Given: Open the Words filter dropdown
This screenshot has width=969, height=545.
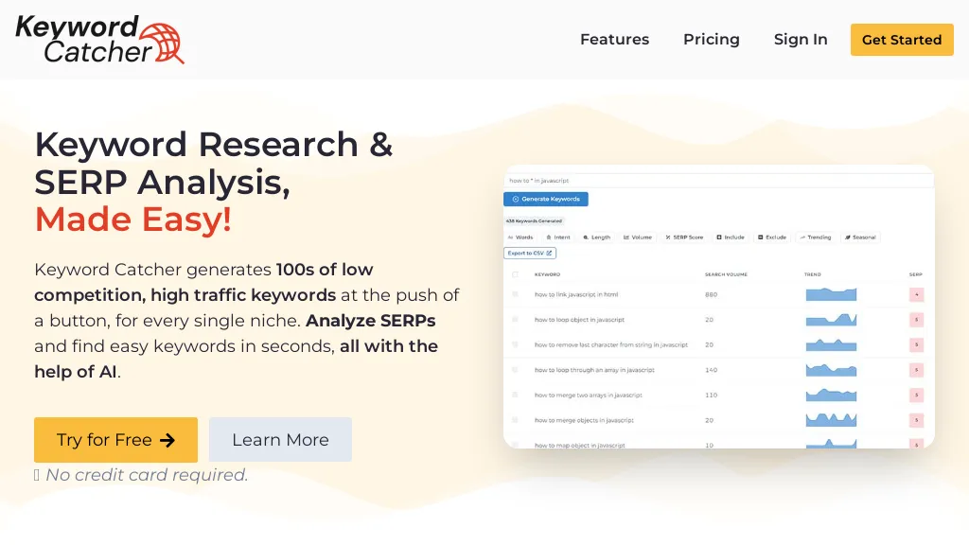Looking at the screenshot, I should click(520, 237).
